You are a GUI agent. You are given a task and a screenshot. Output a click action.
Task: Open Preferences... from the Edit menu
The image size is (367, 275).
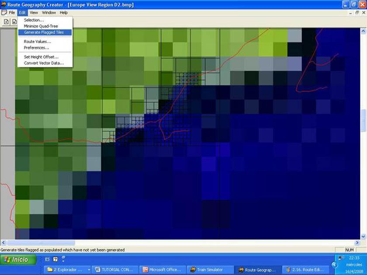36,48
